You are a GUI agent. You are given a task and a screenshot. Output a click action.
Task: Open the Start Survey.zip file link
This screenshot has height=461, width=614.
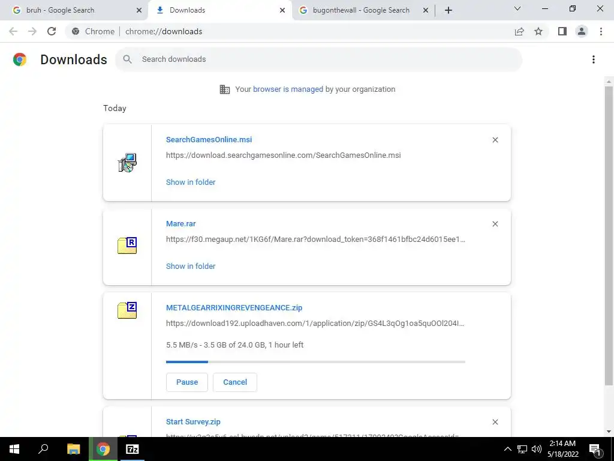pyautogui.click(x=193, y=422)
